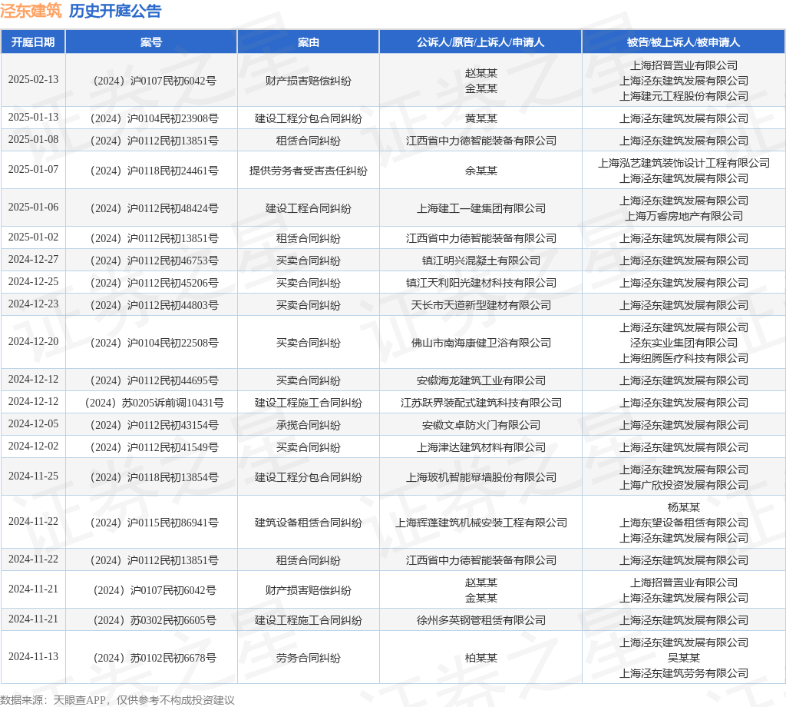
Task: Click the 数据来源 天眼查APP footer note
Action: pyautogui.click(x=117, y=700)
